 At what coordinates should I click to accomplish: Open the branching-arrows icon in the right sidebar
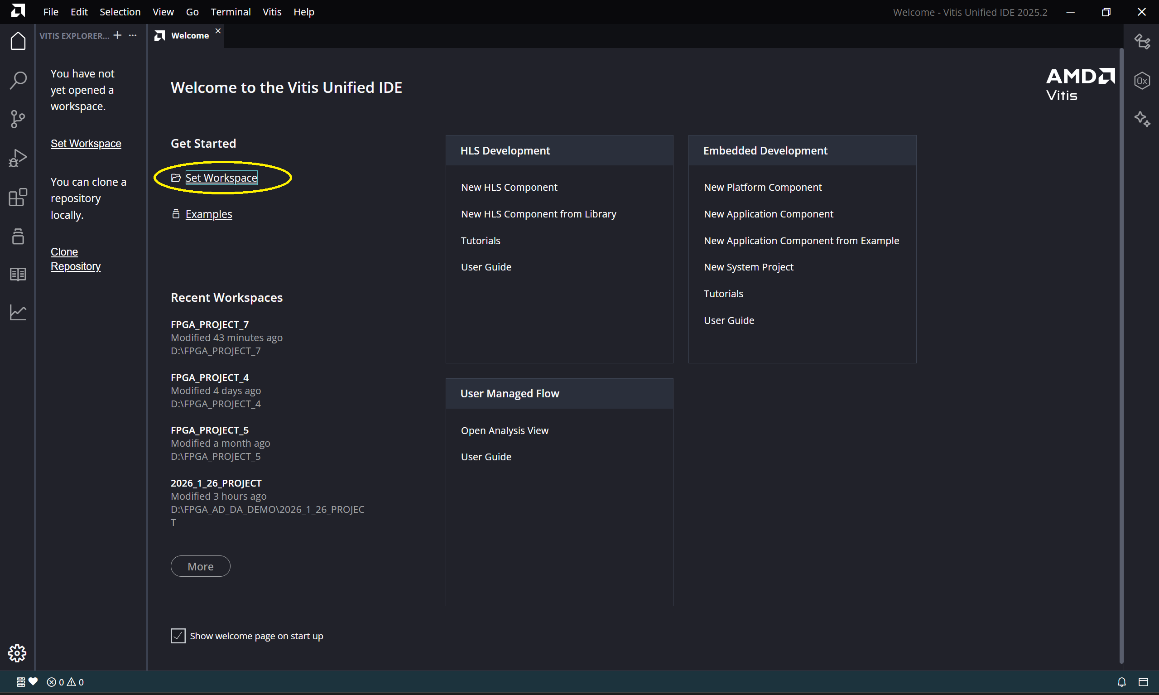[x=1142, y=42]
